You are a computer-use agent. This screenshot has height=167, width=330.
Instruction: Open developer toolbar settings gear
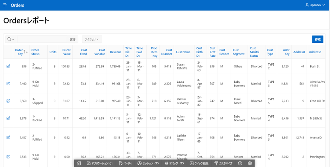[250, 163]
